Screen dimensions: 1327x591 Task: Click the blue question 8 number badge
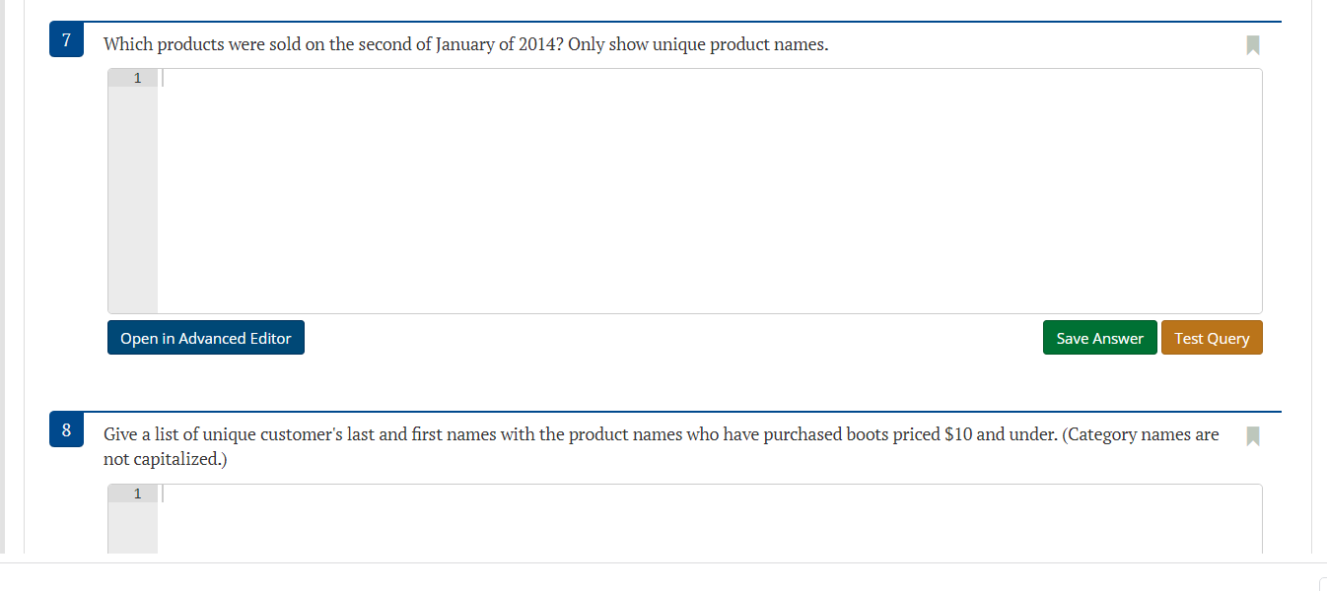tap(66, 430)
